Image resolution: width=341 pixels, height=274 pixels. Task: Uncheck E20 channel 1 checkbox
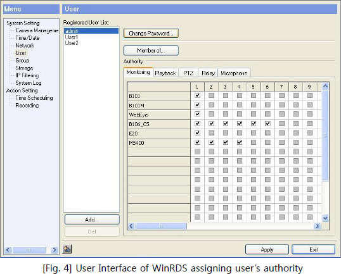point(197,133)
